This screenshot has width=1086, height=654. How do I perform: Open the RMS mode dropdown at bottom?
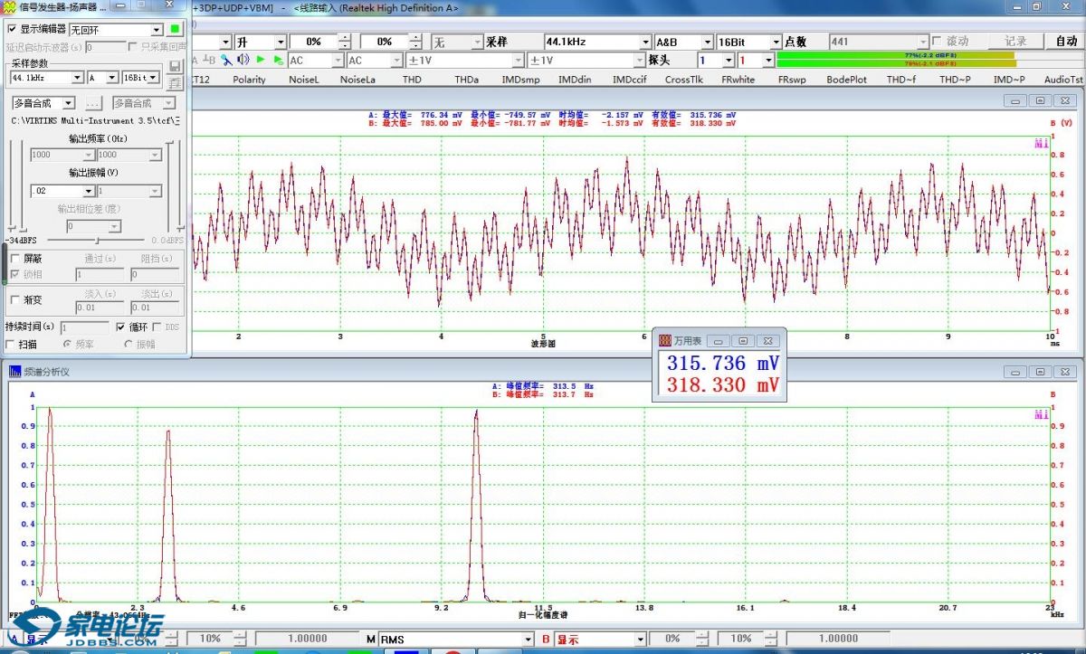[529, 640]
